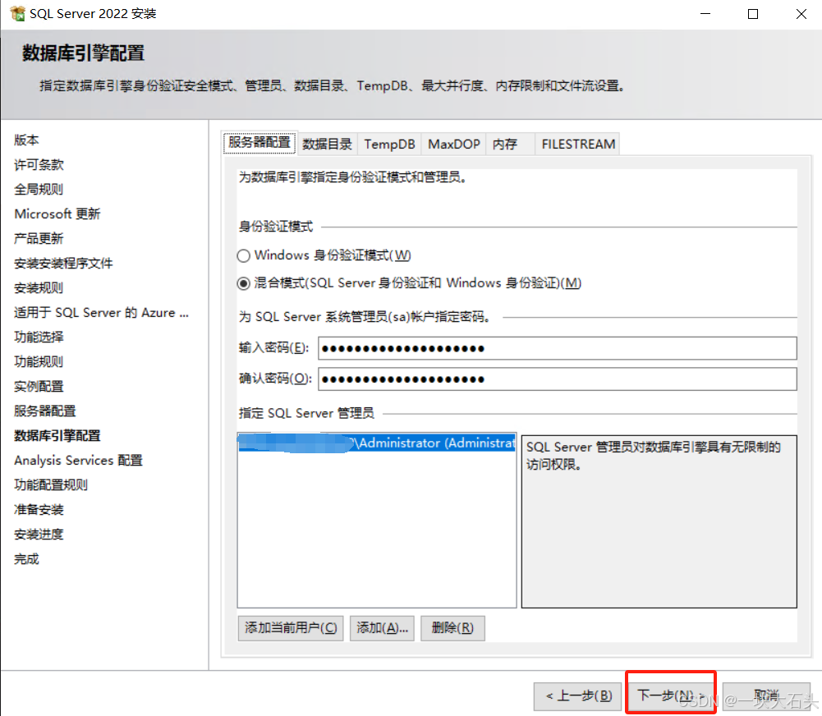Viewport: 822px width, 716px height.
Task: Click the 准备安装 sidebar step
Action: coord(39,509)
